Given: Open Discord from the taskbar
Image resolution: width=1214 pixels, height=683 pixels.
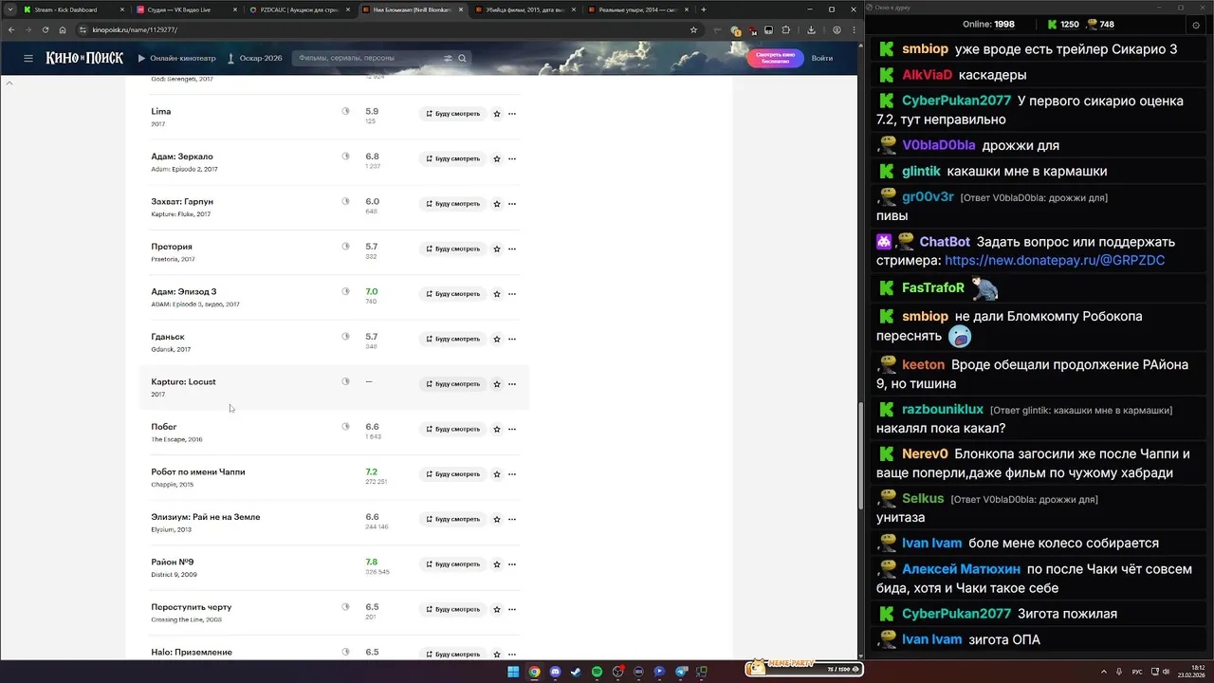Looking at the screenshot, I should [x=555, y=672].
